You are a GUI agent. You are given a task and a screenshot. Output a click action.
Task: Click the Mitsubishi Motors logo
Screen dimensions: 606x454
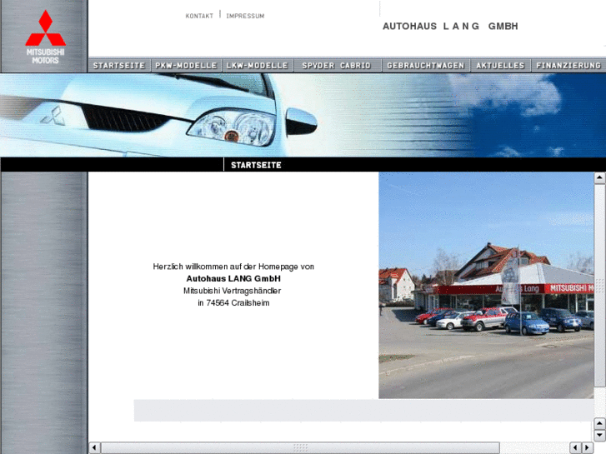45,37
